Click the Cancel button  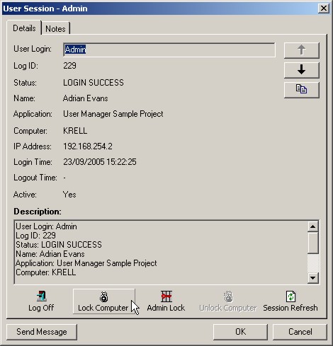pos(300,332)
